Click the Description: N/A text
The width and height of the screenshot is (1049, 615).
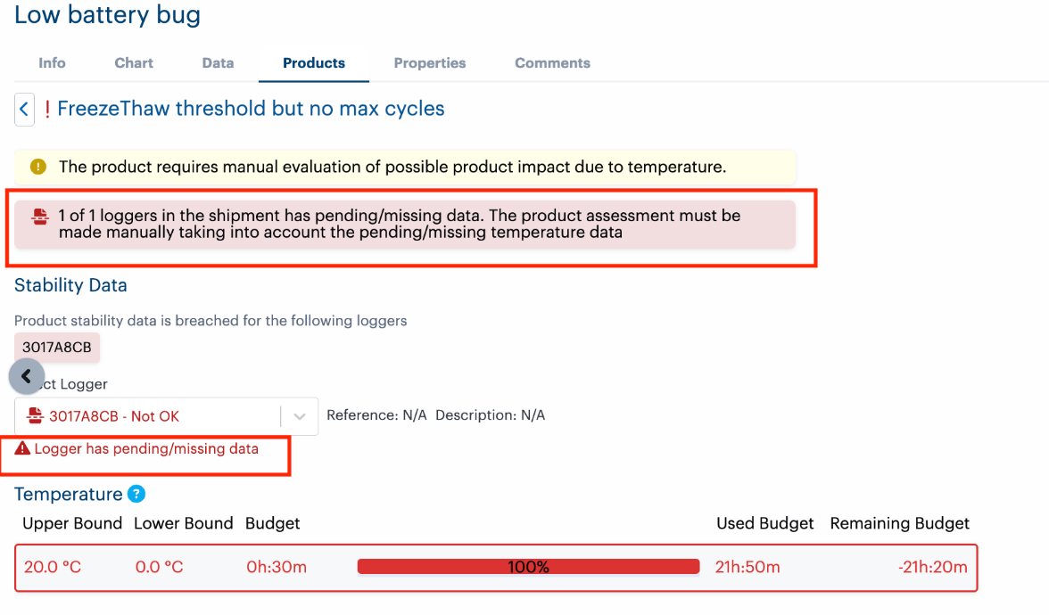[x=491, y=415]
